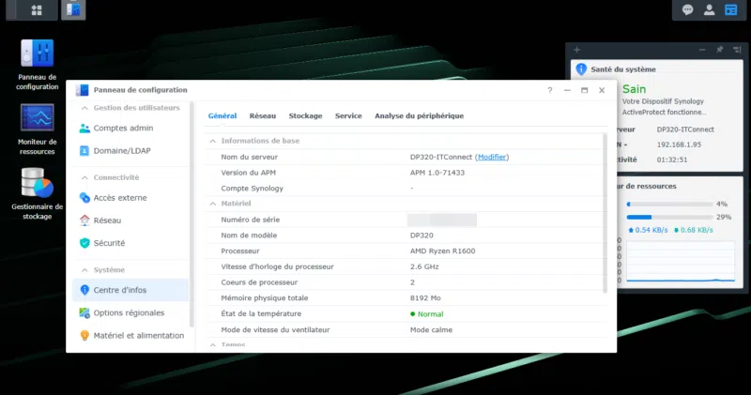
Task: Click the 8192 Mo memory value
Action: coord(425,297)
